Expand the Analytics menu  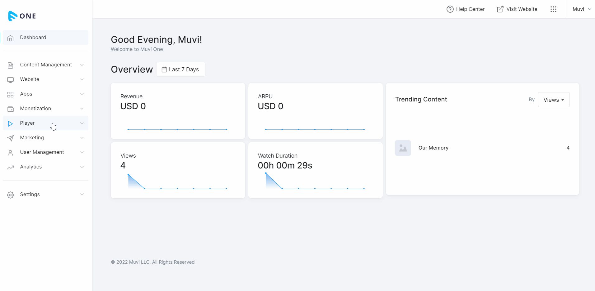(x=31, y=167)
